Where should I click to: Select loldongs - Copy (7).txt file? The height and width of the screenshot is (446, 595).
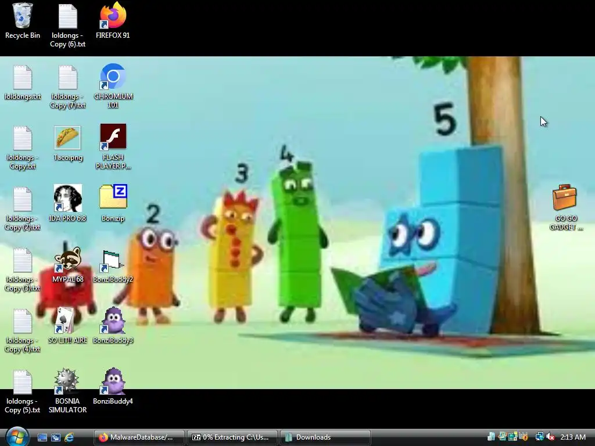(x=67, y=87)
